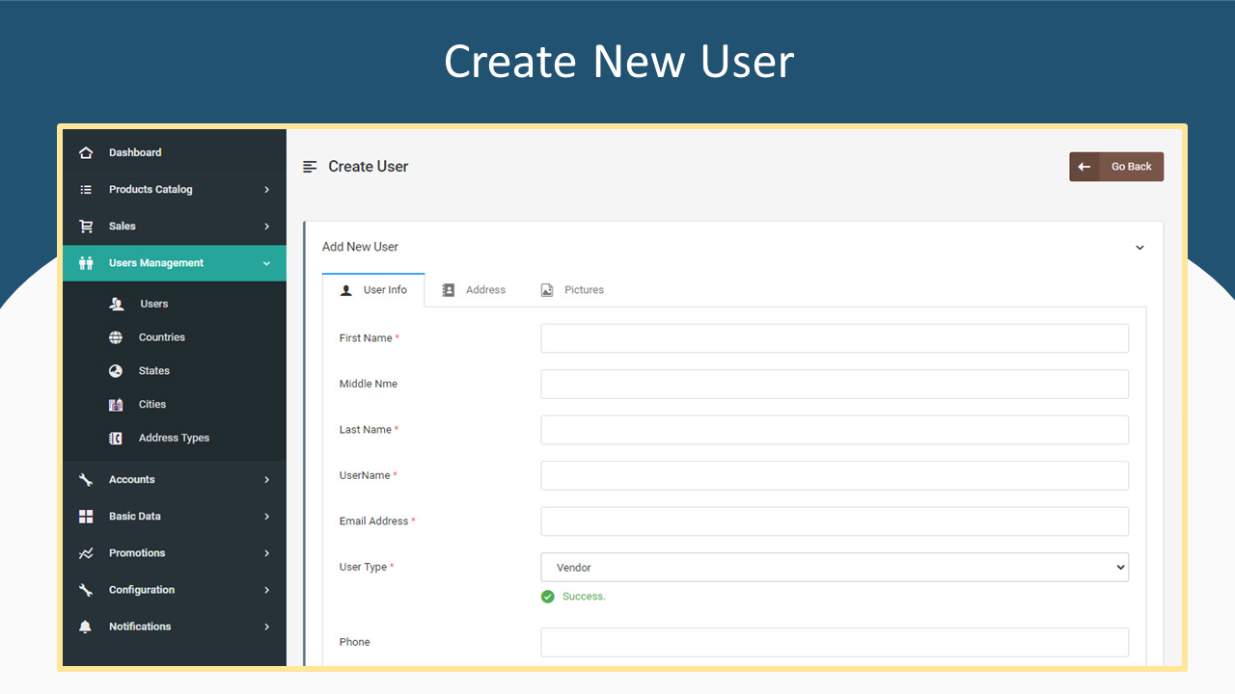This screenshot has width=1235, height=694.
Task: Open the Countries submenu link
Action: click(x=175, y=337)
